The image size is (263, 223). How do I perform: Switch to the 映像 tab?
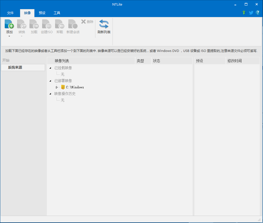coord(27,13)
